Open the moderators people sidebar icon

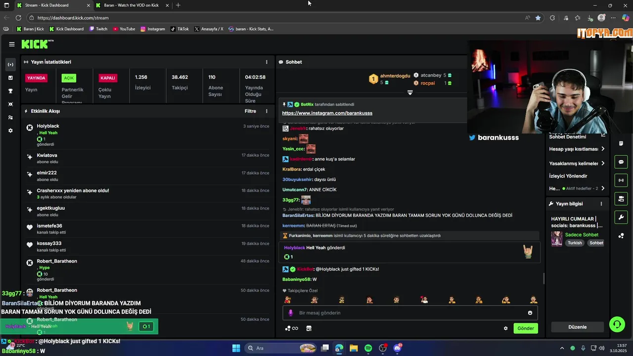(x=10, y=118)
